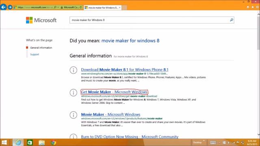Launch Google Chrome from the taskbar
Screen dimensions: 260x146
(53, 142)
